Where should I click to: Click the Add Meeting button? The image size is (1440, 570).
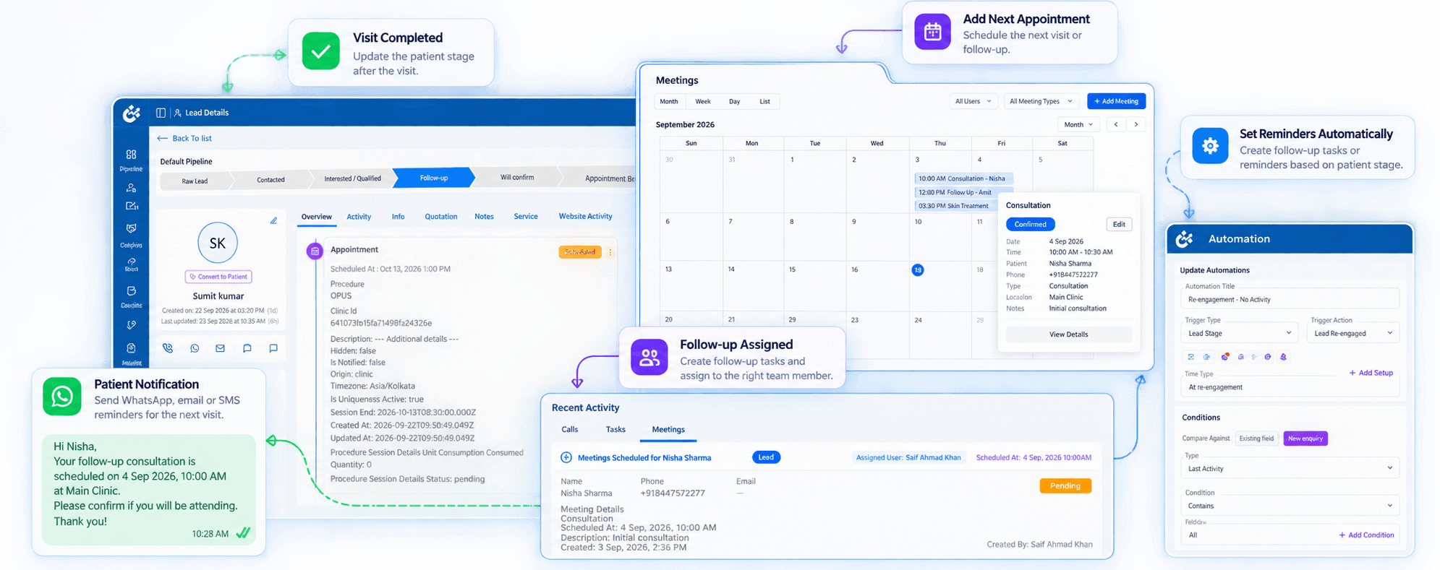(x=1116, y=101)
